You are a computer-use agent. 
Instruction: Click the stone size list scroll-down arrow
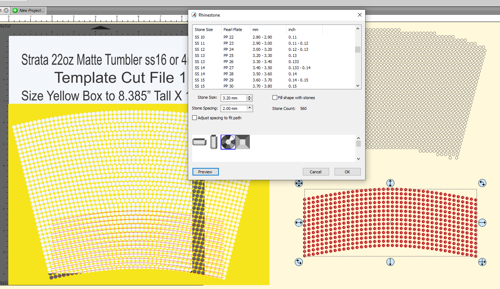358,86
